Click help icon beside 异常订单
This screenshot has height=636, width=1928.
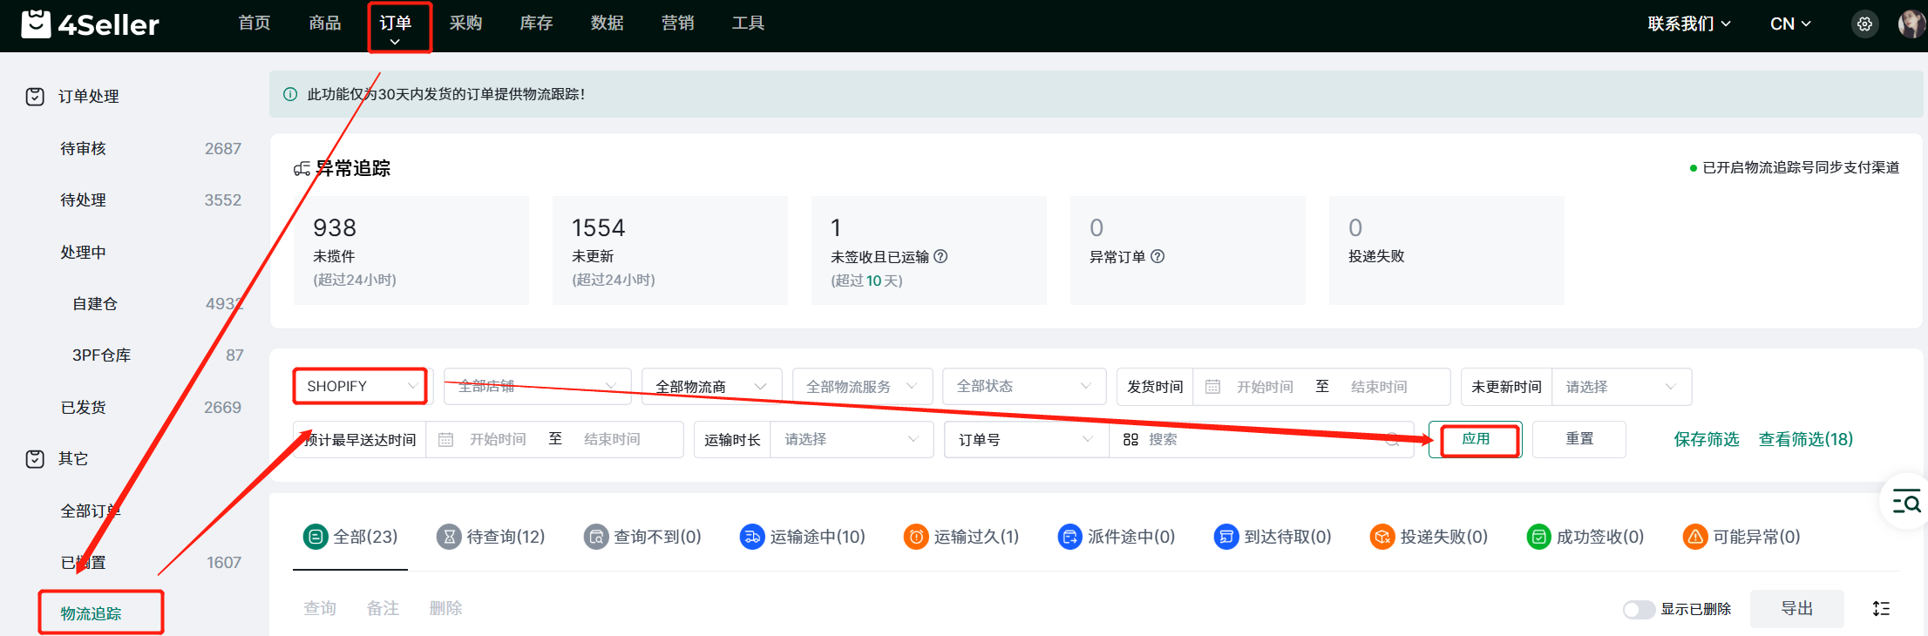(1157, 256)
